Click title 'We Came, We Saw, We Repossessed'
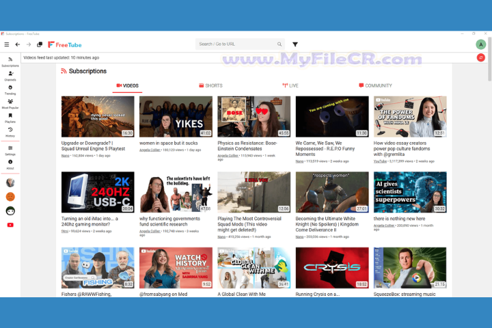This screenshot has height=328, width=492. [x=325, y=149]
